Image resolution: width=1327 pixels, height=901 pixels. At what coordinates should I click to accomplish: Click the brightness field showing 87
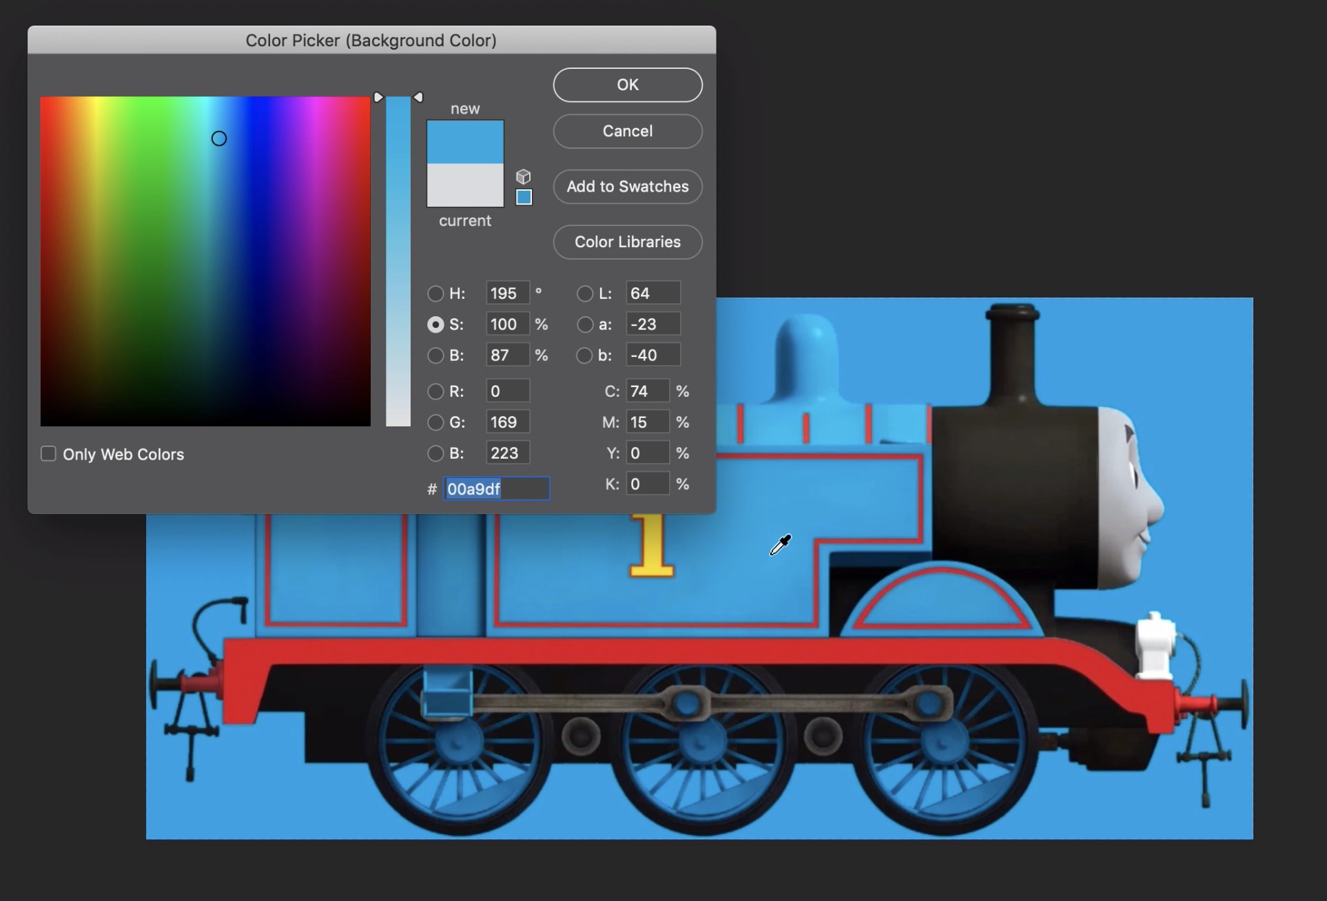coord(508,355)
